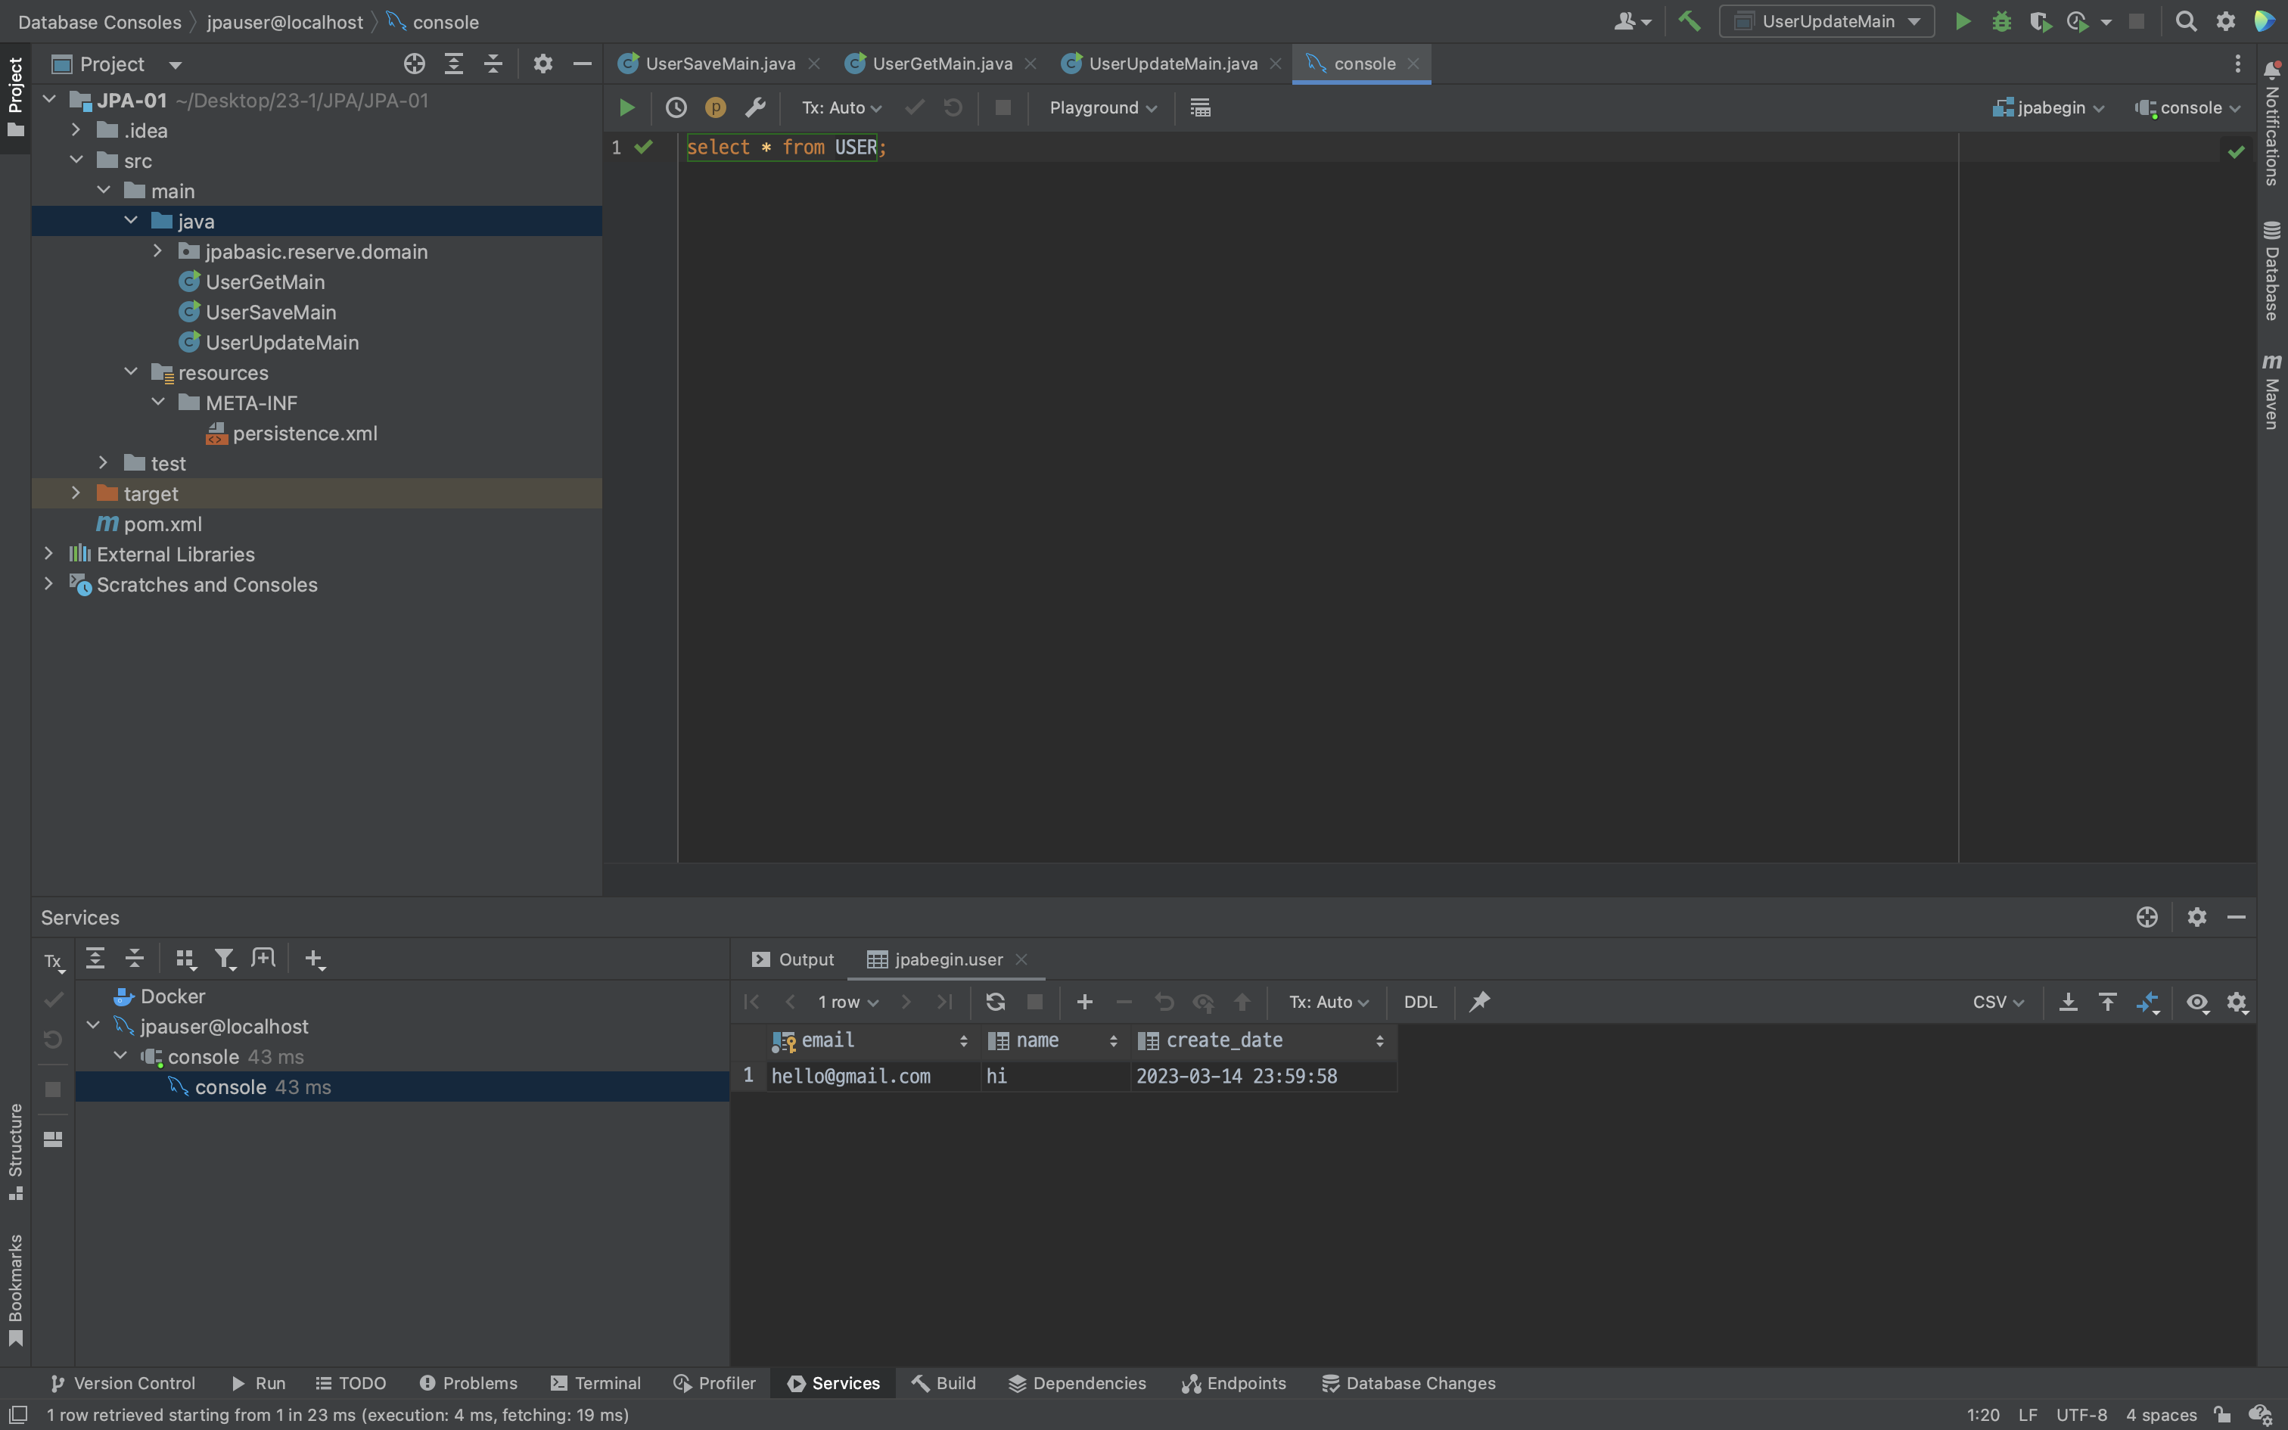
Task: Reload data in jpabegin.user result grid
Action: tap(995, 1002)
